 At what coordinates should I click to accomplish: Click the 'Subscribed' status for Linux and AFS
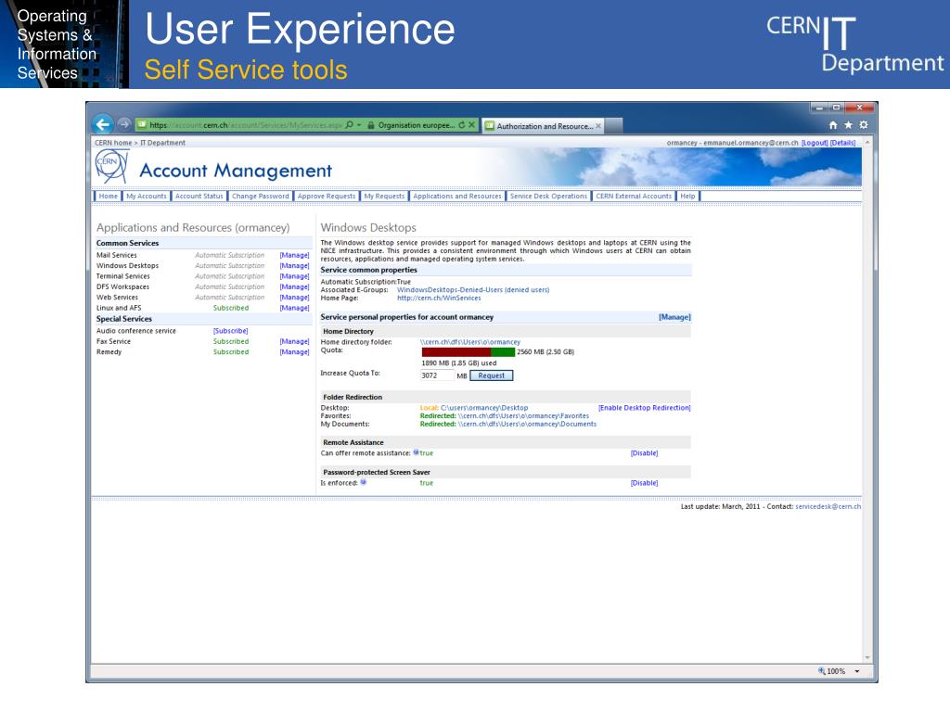(231, 308)
